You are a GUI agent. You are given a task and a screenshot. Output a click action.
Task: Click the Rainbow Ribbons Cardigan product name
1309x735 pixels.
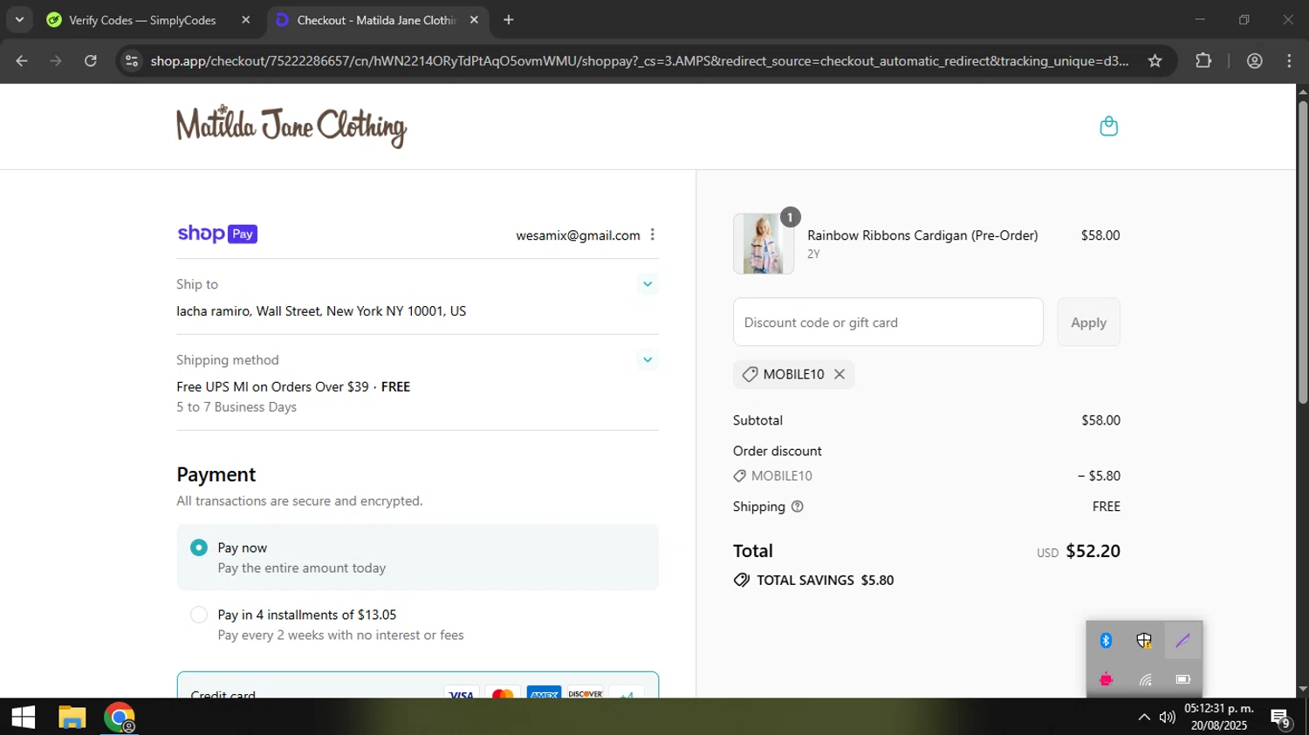point(922,235)
